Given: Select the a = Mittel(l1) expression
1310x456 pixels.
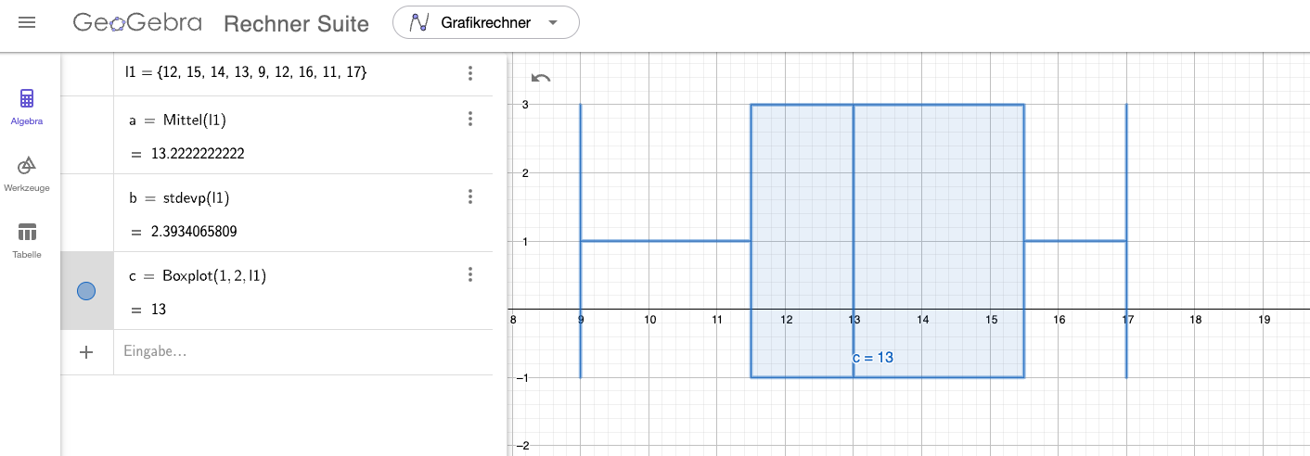Looking at the screenshot, I should [178, 120].
